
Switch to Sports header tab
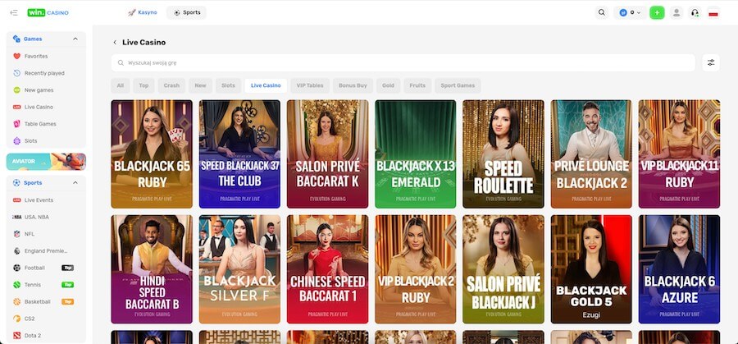pyautogui.click(x=186, y=12)
